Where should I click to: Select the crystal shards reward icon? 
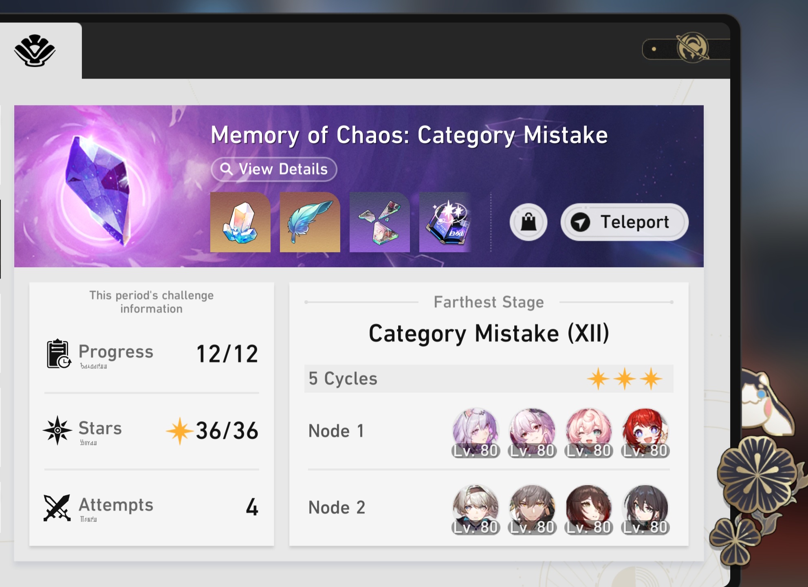click(x=380, y=222)
